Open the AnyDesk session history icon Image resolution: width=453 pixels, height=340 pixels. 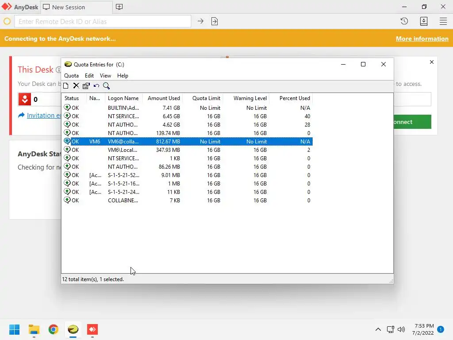pyautogui.click(x=404, y=21)
